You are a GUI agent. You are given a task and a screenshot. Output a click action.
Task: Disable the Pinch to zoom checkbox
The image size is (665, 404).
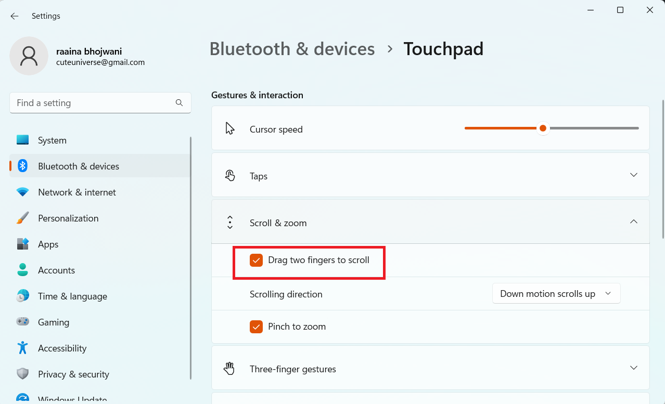(256, 327)
